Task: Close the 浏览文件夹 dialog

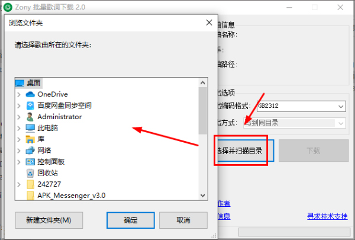Action: click(x=209, y=23)
